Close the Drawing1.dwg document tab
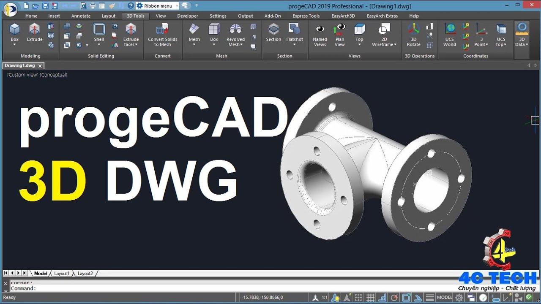The height and width of the screenshot is (304, 541). click(x=40, y=66)
